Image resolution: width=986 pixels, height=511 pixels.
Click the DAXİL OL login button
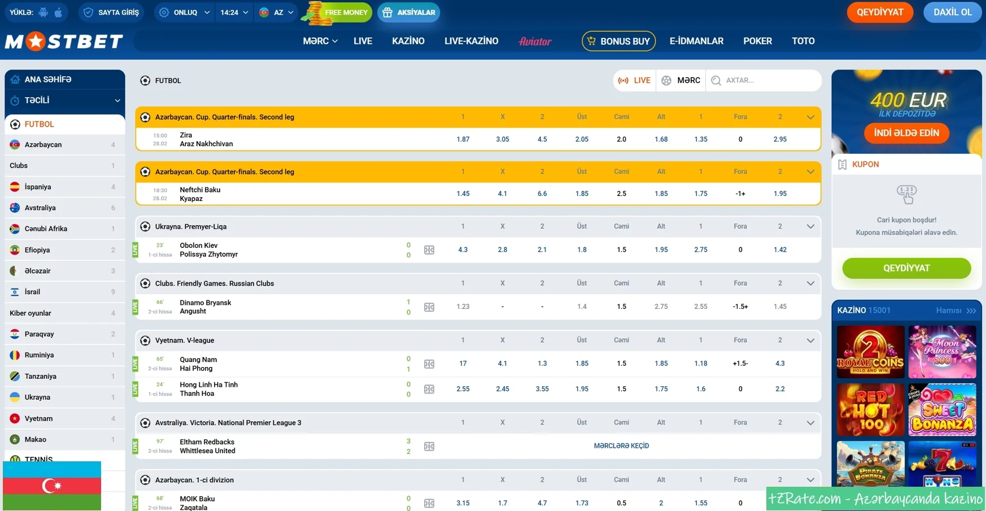pos(952,12)
